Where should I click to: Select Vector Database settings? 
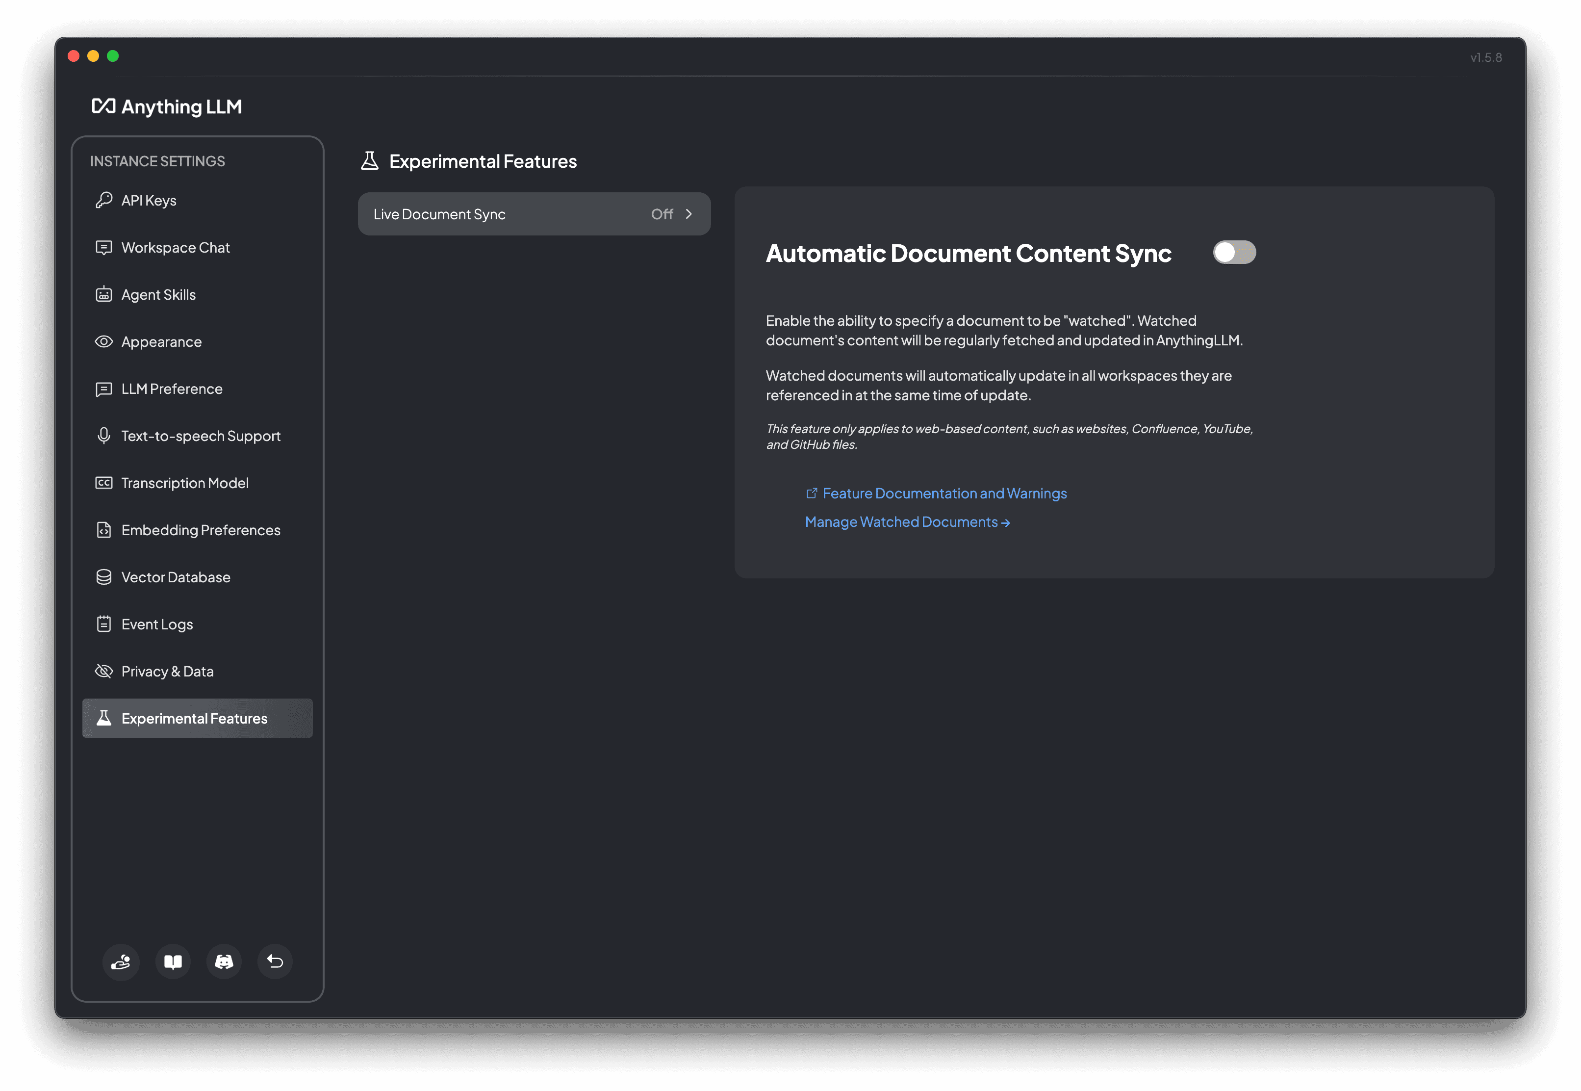176,577
